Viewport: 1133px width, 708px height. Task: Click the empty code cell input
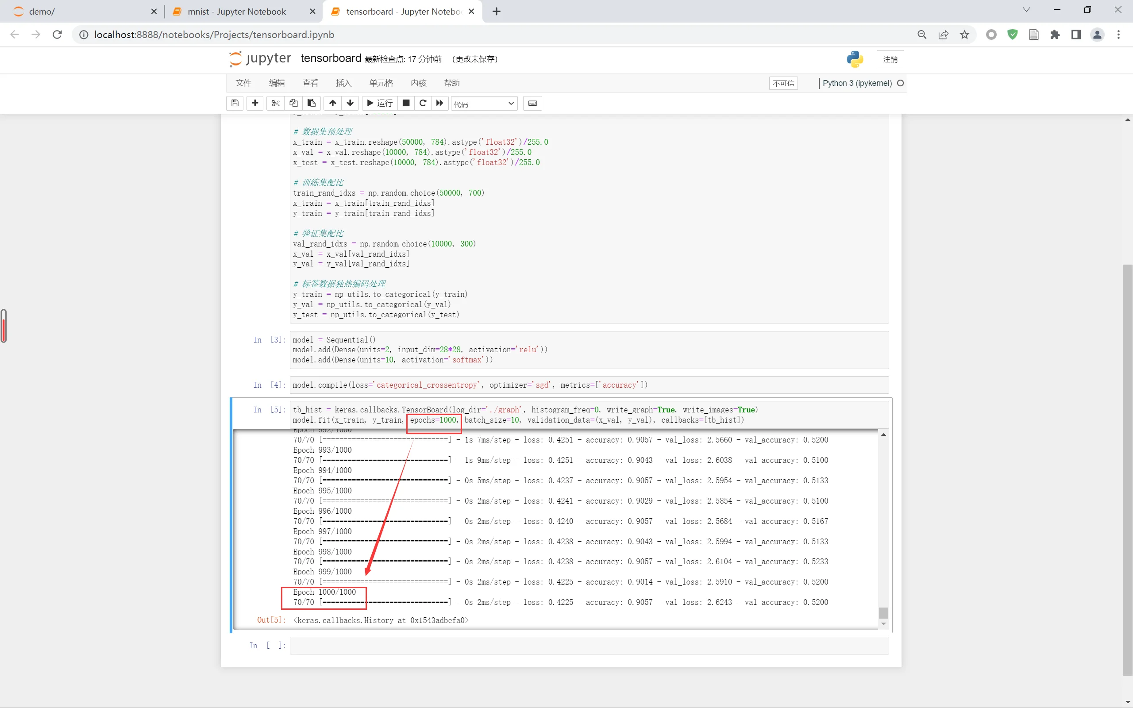pos(589,645)
